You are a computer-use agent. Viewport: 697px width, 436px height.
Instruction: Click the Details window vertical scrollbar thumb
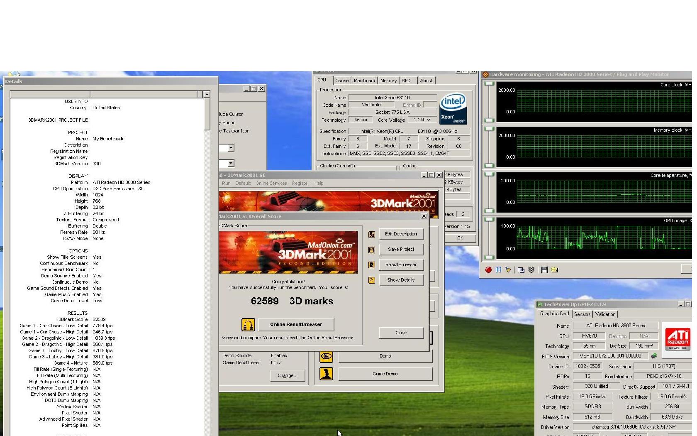[207, 114]
